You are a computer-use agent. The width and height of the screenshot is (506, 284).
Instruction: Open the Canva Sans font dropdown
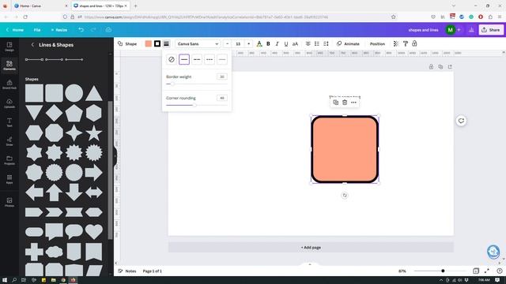198,44
